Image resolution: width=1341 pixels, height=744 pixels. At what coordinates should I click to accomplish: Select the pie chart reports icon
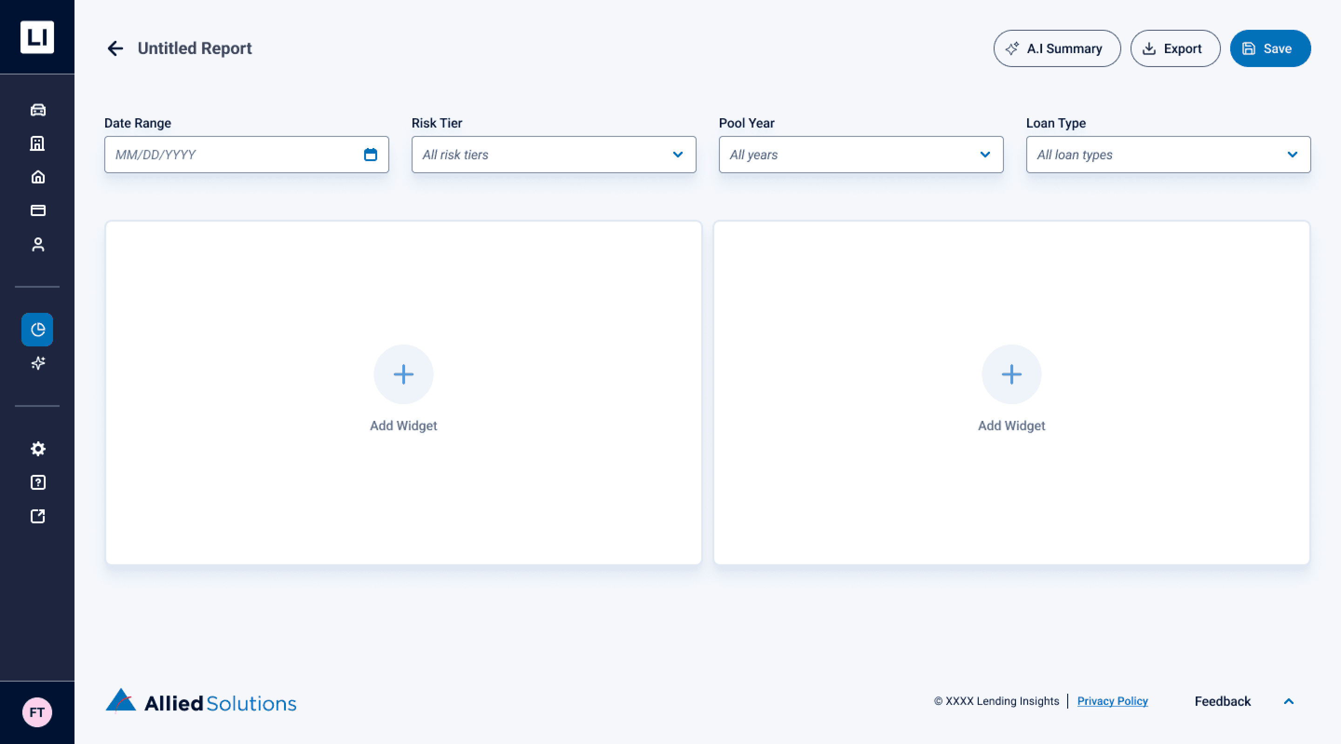(x=37, y=330)
